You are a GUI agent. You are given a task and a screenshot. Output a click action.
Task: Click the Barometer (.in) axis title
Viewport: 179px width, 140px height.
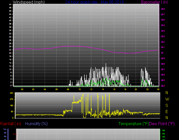click(x=154, y=2)
